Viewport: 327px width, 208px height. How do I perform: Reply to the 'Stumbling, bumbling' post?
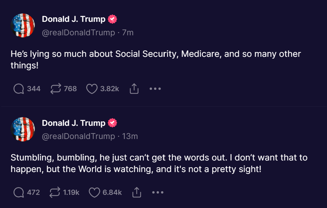tap(19, 192)
